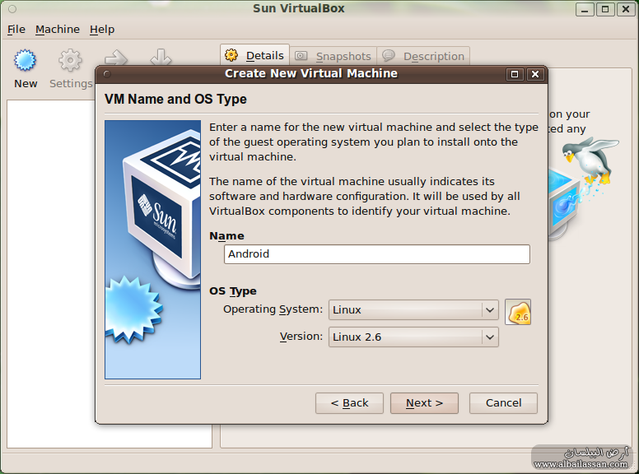
Task: Click the Back button
Action: [x=349, y=403]
